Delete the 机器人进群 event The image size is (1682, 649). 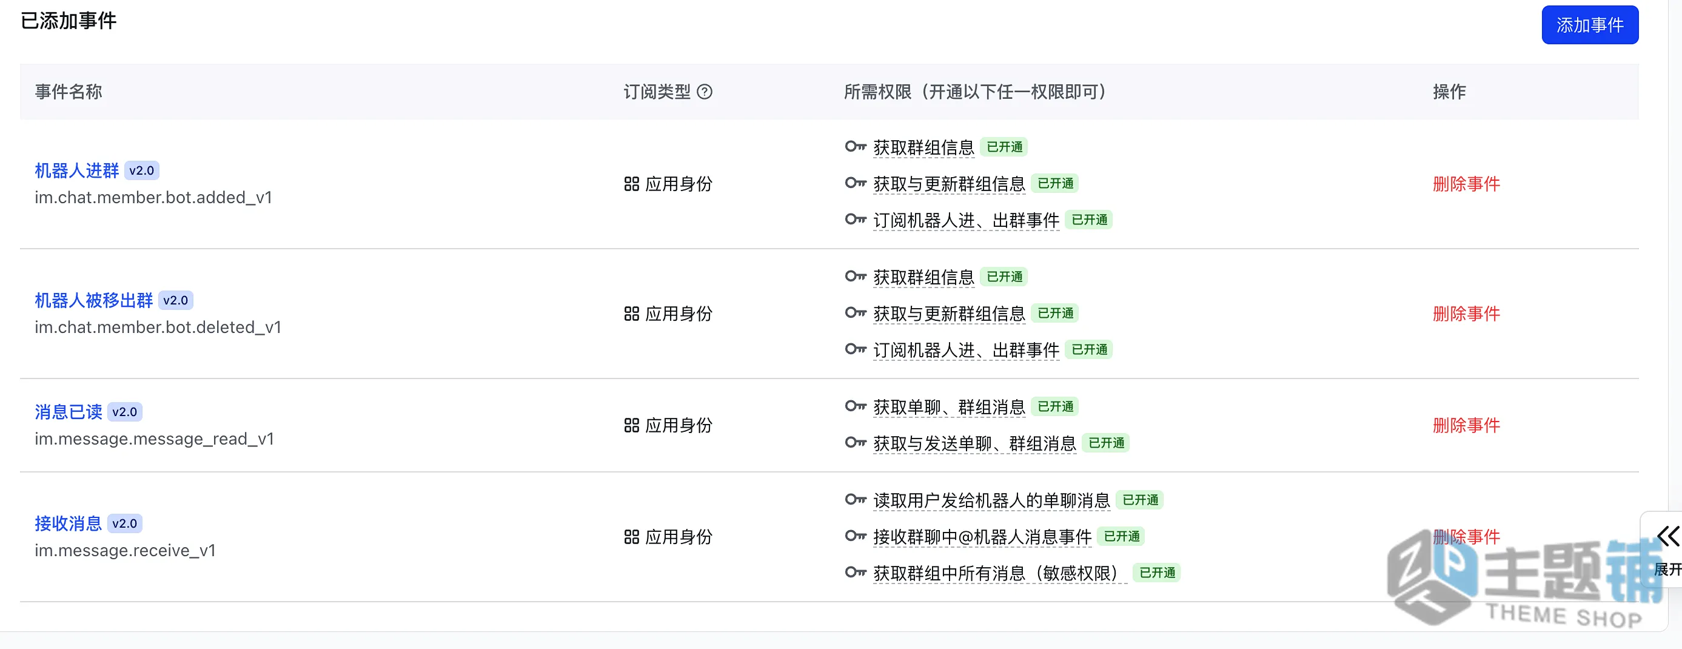pyautogui.click(x=1466, y=184)
